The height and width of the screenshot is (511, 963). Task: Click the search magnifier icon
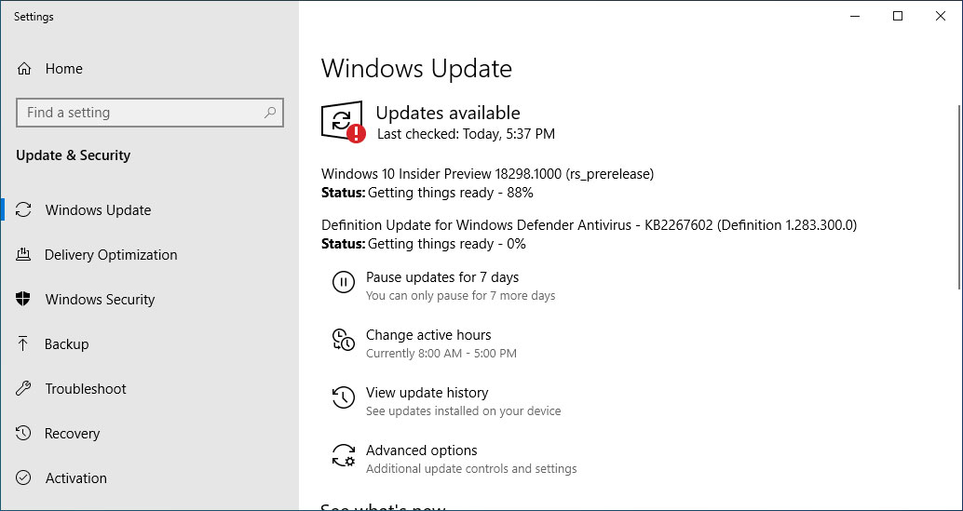pos(270,113)
